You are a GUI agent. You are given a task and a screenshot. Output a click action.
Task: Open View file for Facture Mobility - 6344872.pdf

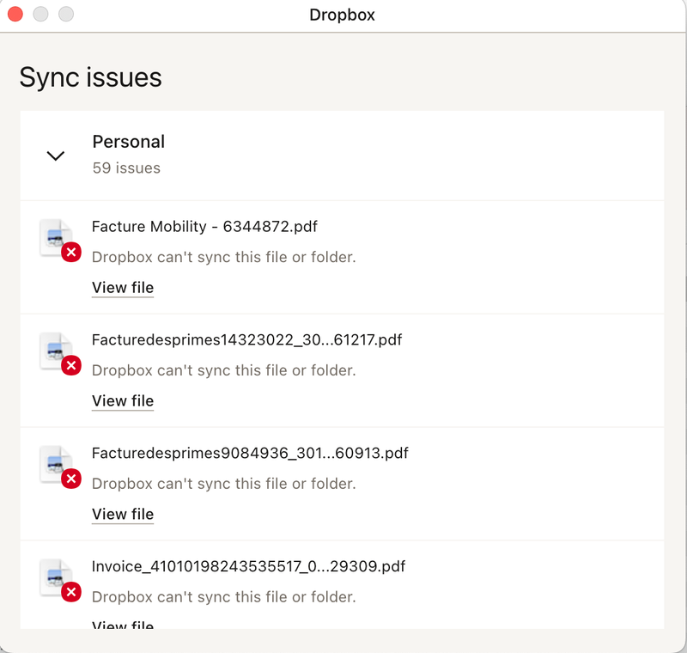point(123,288)
